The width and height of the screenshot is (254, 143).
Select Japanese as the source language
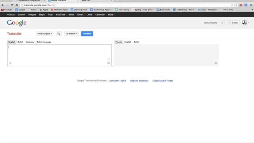30,42
